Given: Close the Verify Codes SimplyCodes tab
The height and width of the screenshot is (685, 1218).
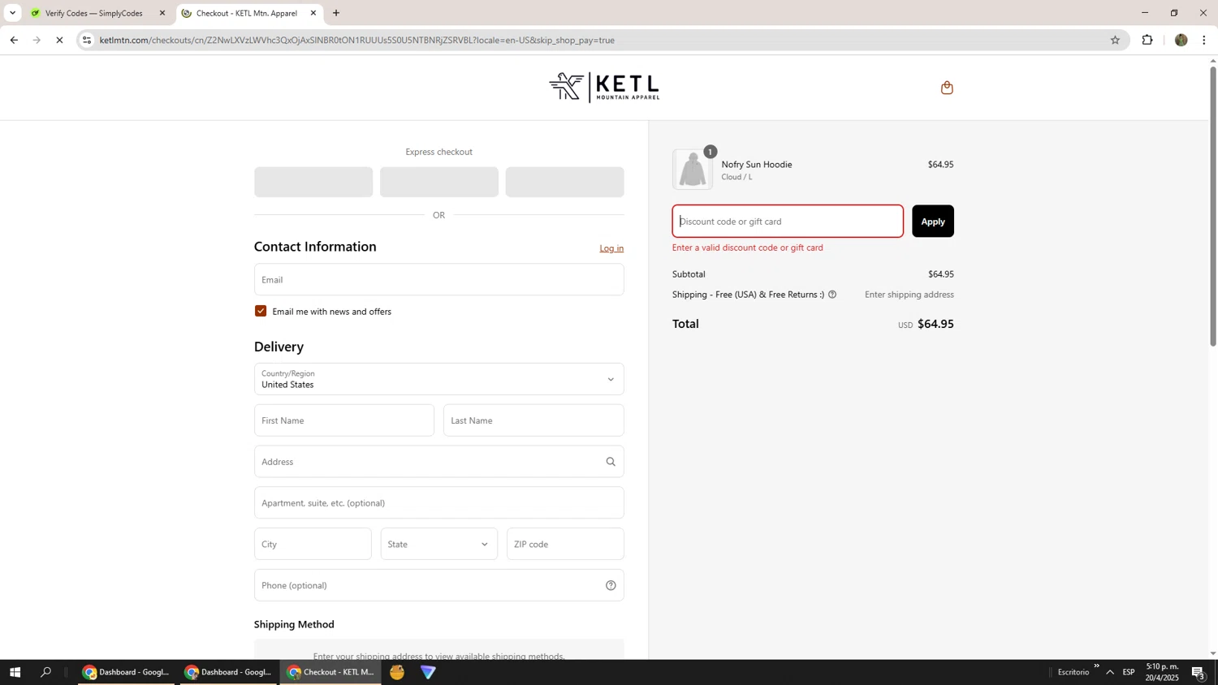Looking at the screenshot, I should click(x=162, y=13).
